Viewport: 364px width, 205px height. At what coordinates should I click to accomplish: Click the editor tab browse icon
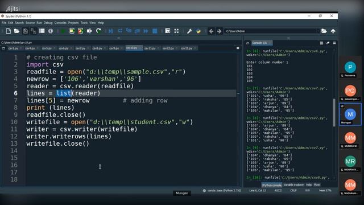(x=3, y=48)
